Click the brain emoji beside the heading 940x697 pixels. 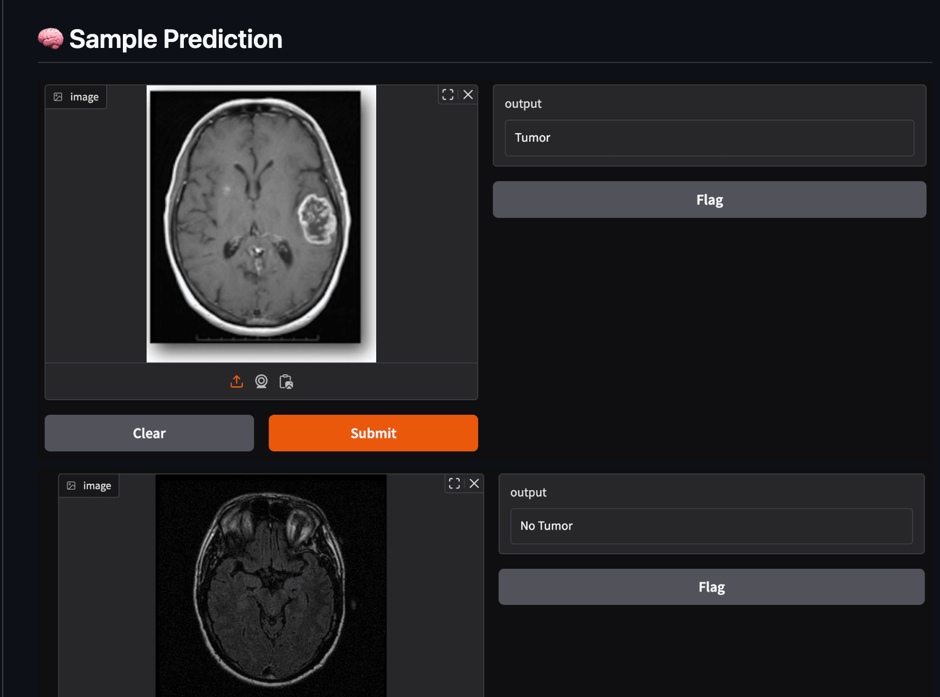point(51,39)
